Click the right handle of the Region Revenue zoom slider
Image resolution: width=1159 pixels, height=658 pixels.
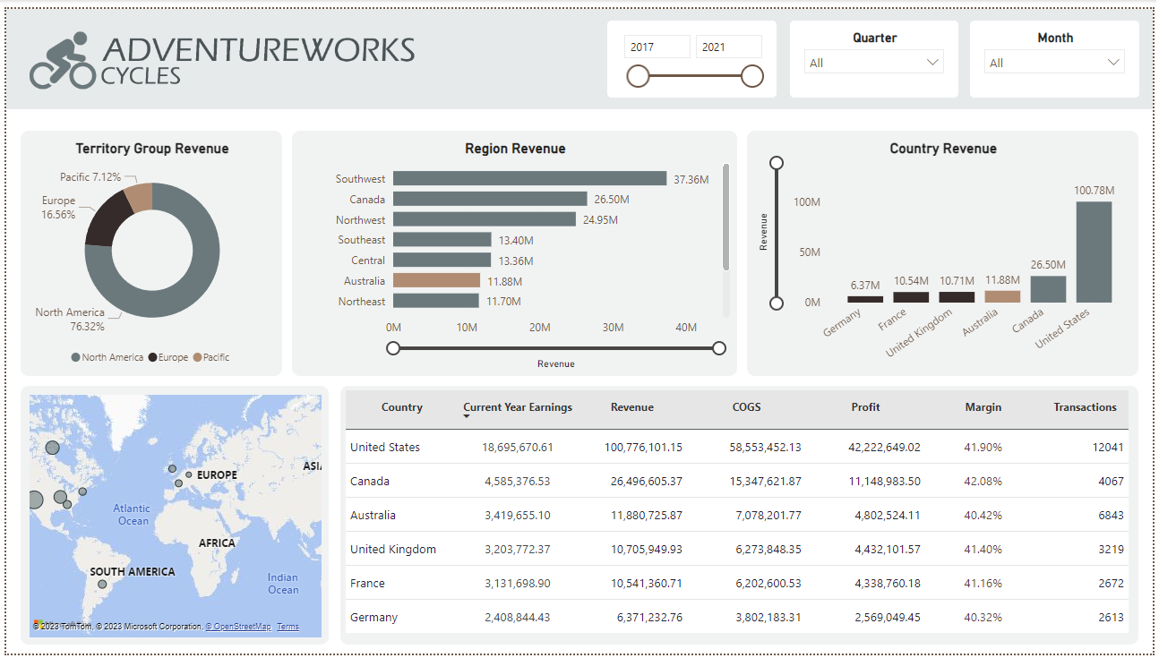[718, 348]
